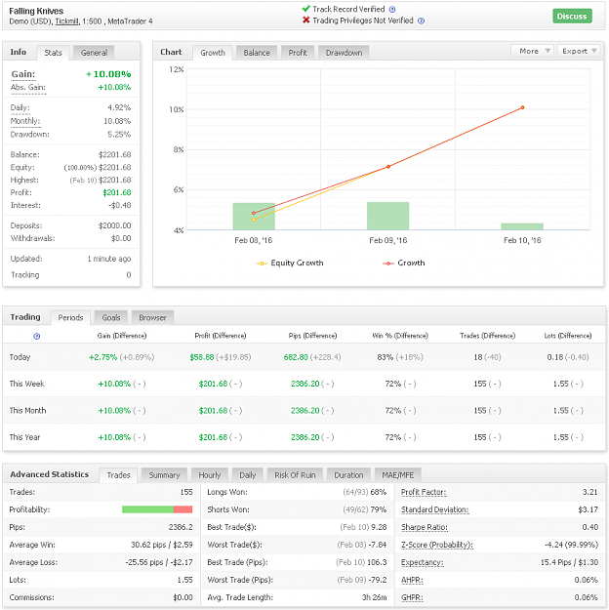Open the Trades statistics tab

[x=118, y=475]
